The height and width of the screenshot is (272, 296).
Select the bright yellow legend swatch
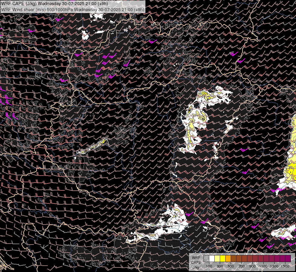pyautogui.click(x=223, y=259)
